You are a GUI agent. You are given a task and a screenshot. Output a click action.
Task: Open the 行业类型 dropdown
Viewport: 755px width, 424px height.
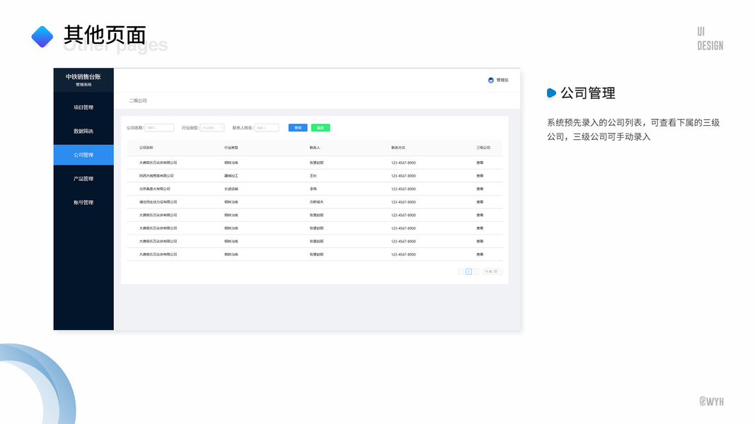(212, 128)
